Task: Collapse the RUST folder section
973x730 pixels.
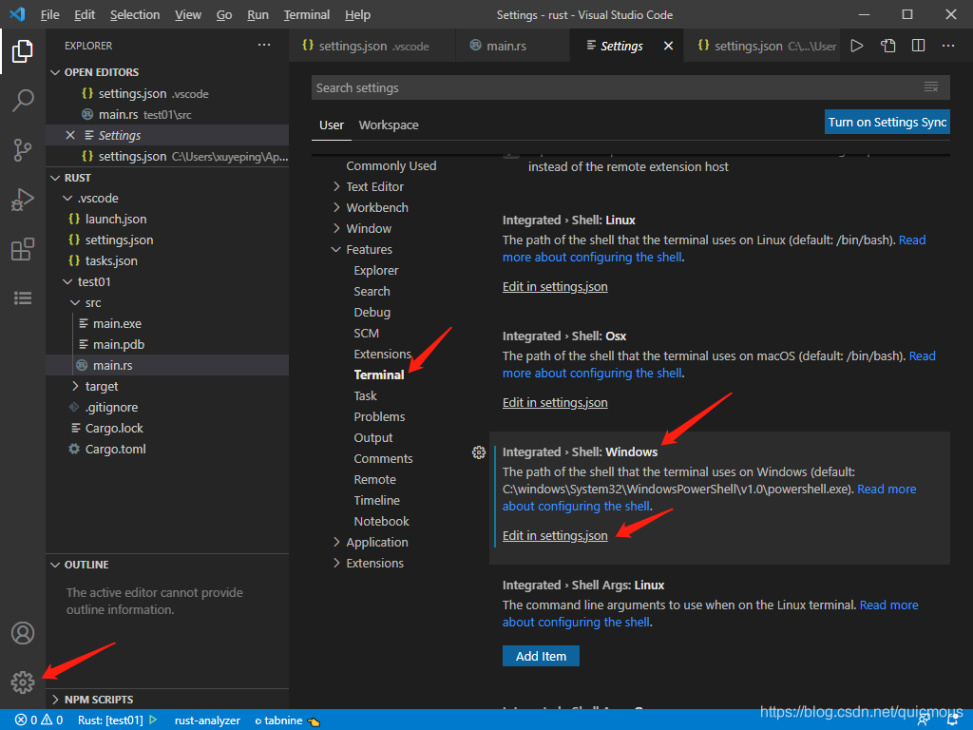Action: [x=55, y=178]
